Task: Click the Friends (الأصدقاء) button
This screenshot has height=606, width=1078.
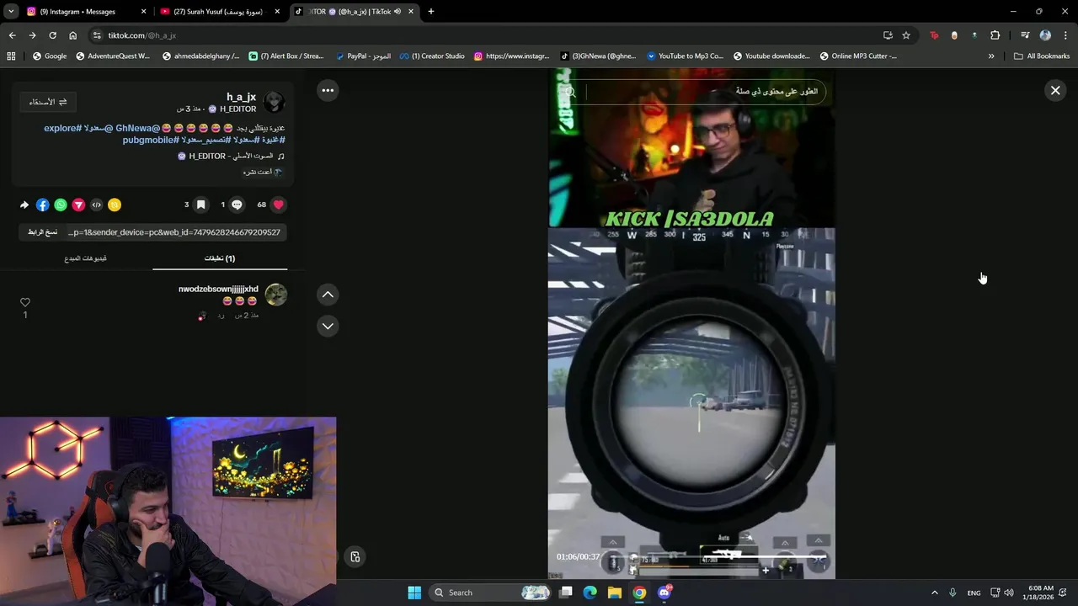Action: [x=48, y=102]
